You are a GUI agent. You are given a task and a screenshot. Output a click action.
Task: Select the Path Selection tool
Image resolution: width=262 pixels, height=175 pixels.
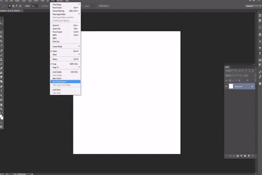[1, 96]
